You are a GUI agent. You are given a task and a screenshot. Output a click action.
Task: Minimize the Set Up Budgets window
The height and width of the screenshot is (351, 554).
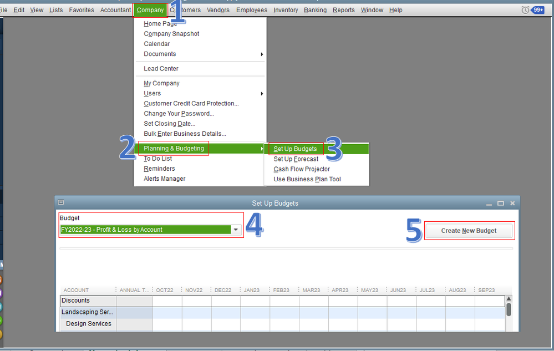point(489,204)
